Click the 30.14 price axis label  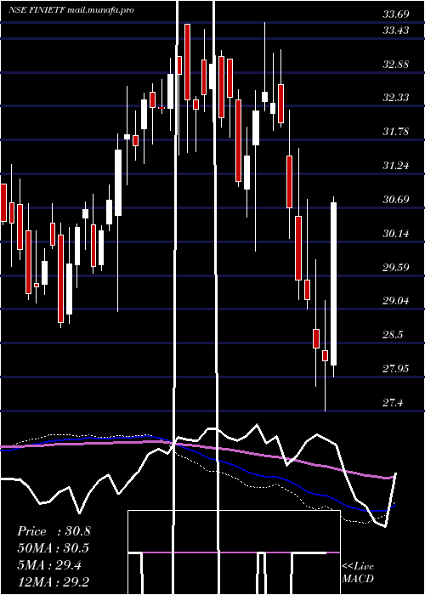(x=396, y=234)
